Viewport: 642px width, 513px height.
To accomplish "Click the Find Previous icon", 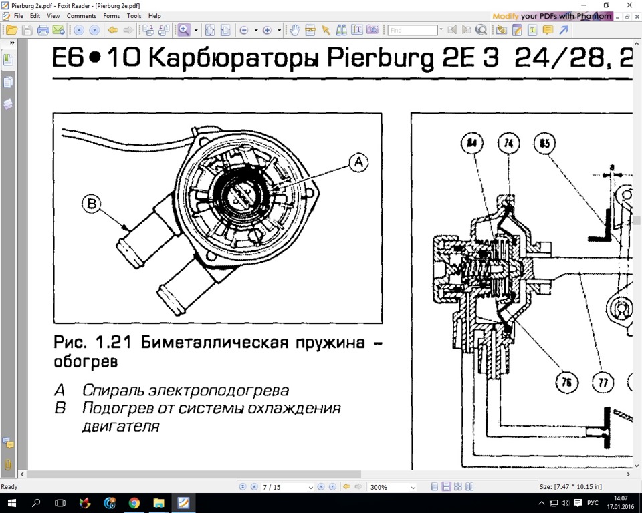I will click(x=452, y=30).
